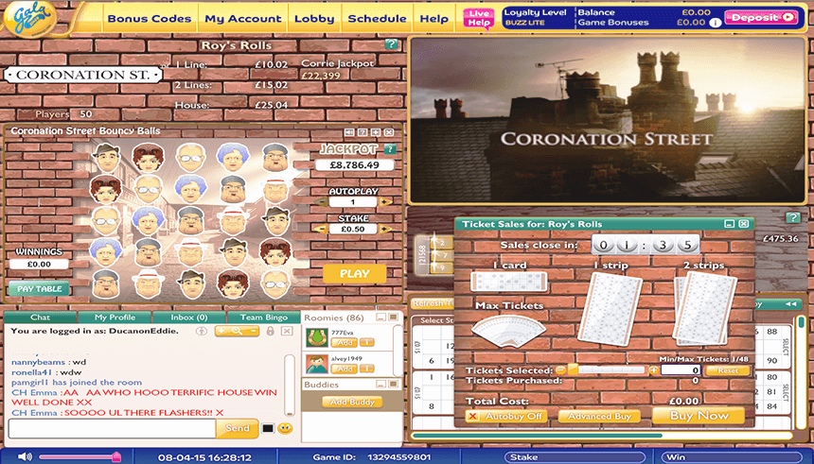The image size is (814, 464).
Task: Decrease chat text size with minus
Action: click(253, 331)
